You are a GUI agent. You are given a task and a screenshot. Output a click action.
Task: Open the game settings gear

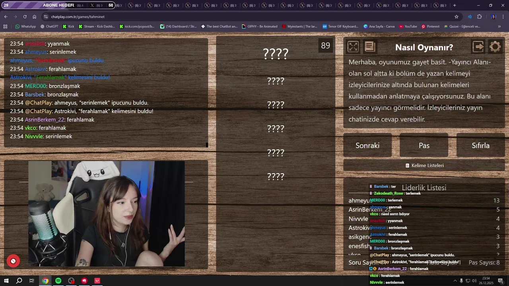[495, 47]
